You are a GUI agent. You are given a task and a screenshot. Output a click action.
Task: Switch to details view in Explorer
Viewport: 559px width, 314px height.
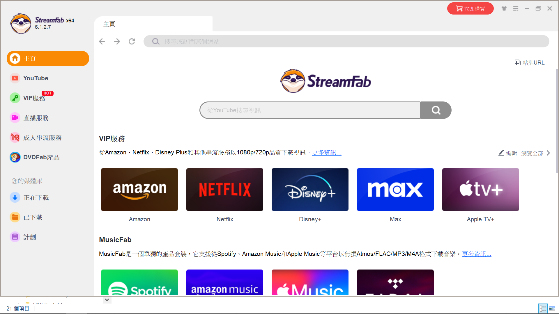click(x=543, y=308)
